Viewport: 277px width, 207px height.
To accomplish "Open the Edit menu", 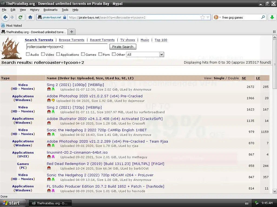I will pos(13,10).
